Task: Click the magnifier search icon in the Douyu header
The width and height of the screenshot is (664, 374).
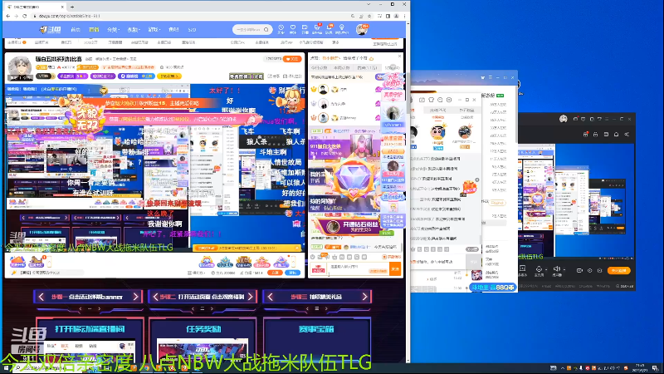Action: point(266,30)
